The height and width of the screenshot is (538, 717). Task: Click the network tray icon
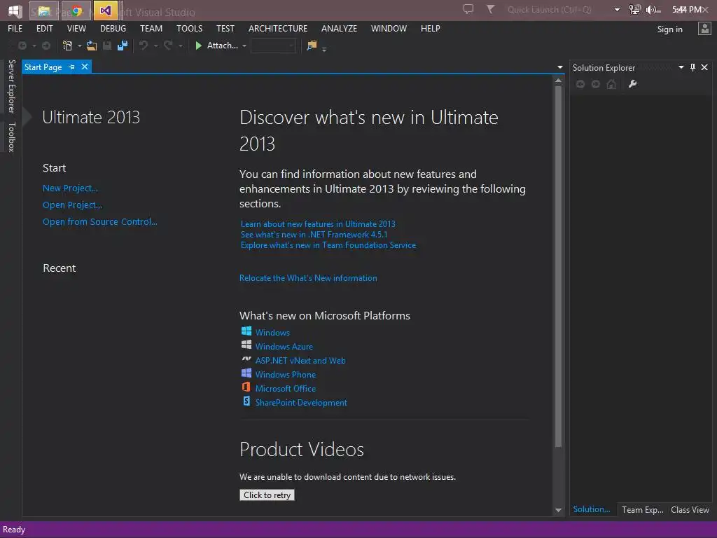[634, 10]
